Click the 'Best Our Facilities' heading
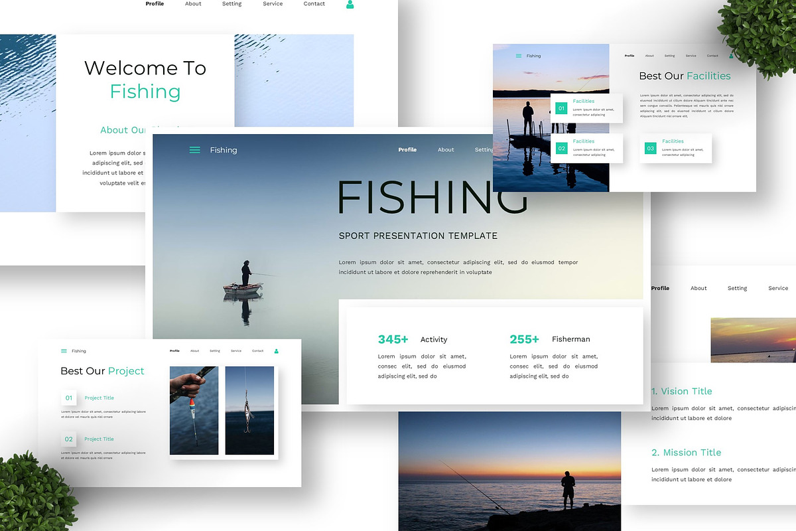Image resolution: width=796 pixels, height=531 pixels. coord(685,76)
